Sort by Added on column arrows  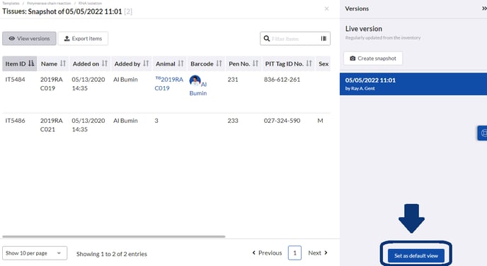(x=104, y=64)
